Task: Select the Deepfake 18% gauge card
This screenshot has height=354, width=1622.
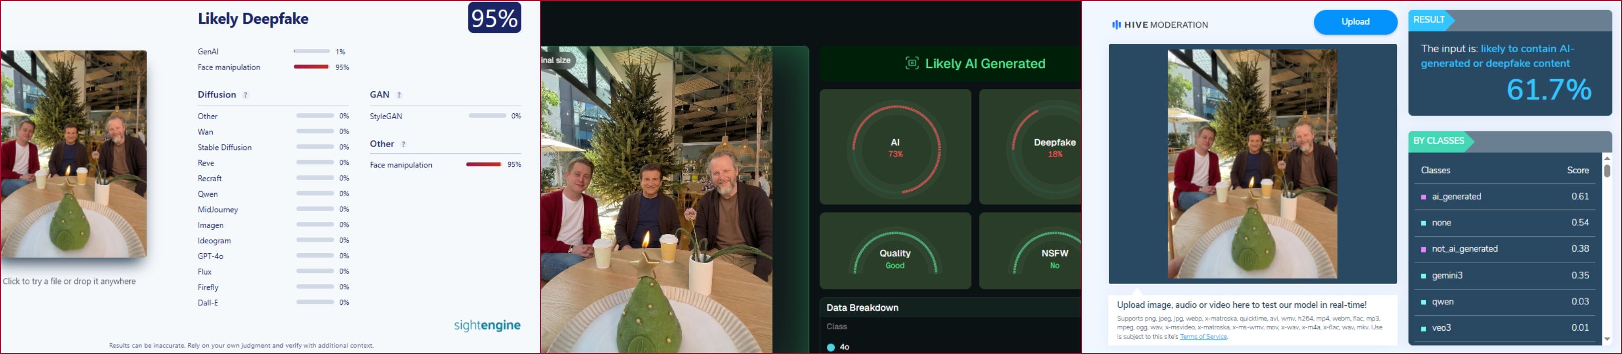Action: click(x=1030, y=146)
